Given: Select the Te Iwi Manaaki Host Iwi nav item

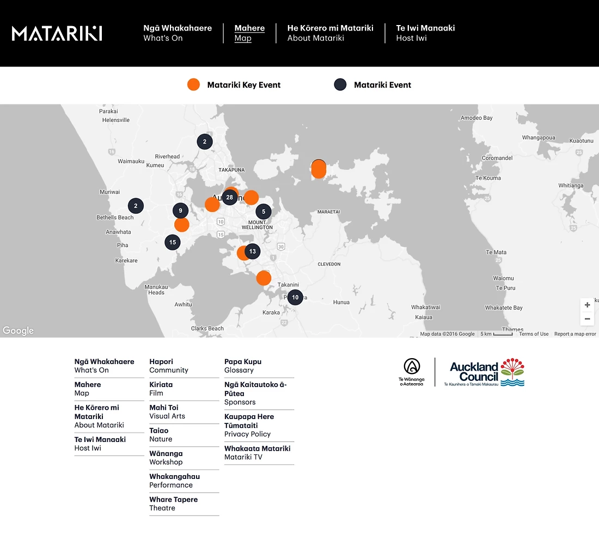Looking at the screenshot, I should coord(425,33).
